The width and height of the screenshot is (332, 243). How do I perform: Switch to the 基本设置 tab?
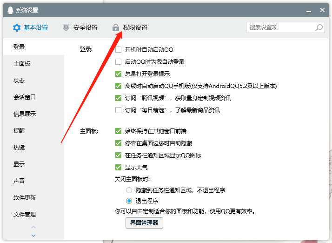click(x=31, y=27)
